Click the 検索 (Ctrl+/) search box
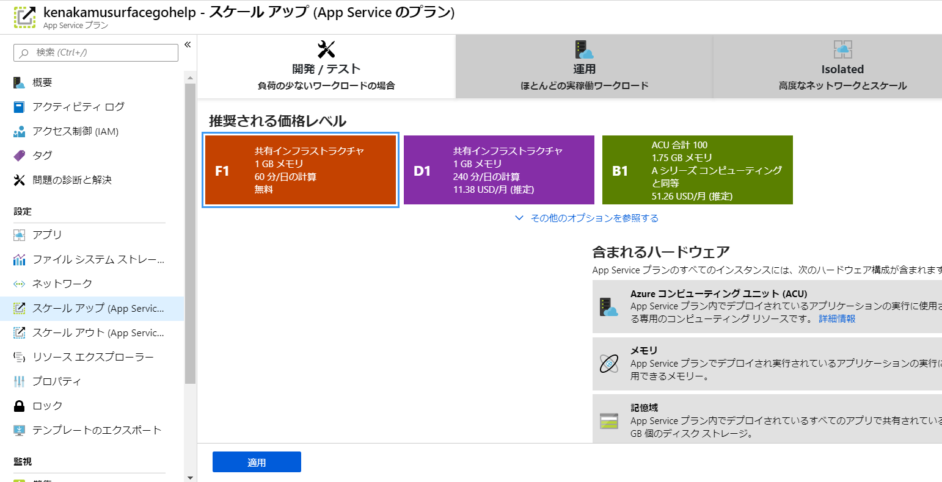Image resolution: width=942 pixels, height=482 pixels. (x=96, y=52)
